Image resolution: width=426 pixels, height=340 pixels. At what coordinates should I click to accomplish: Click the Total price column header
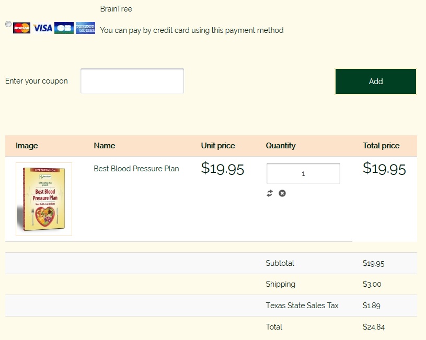381,146
